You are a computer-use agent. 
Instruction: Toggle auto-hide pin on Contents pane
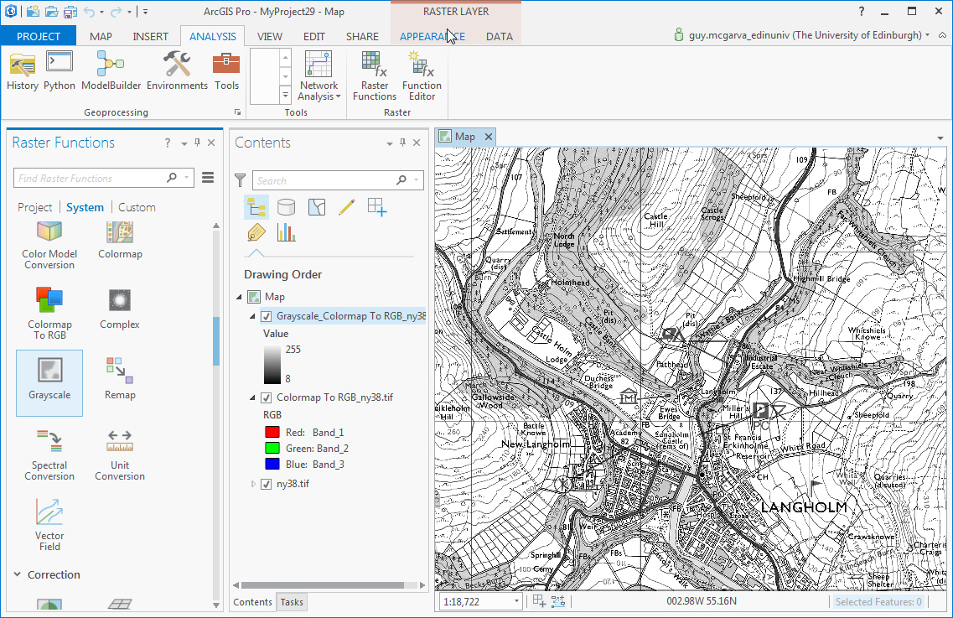(402, 143)
